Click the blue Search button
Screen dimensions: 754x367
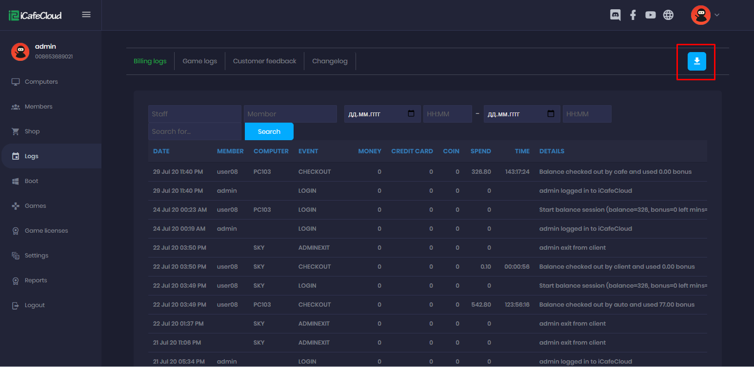269,131
